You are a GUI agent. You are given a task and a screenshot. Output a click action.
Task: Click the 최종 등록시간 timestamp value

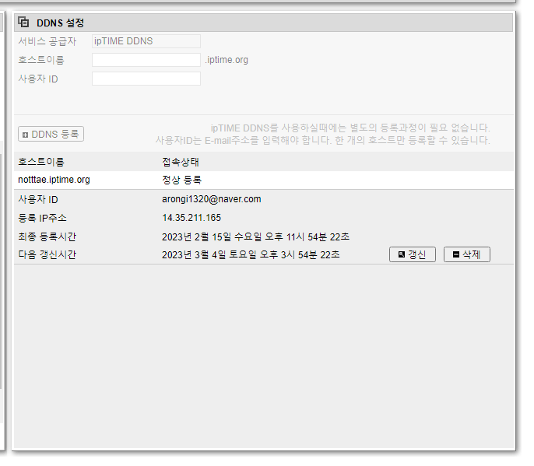click(256, 237)
